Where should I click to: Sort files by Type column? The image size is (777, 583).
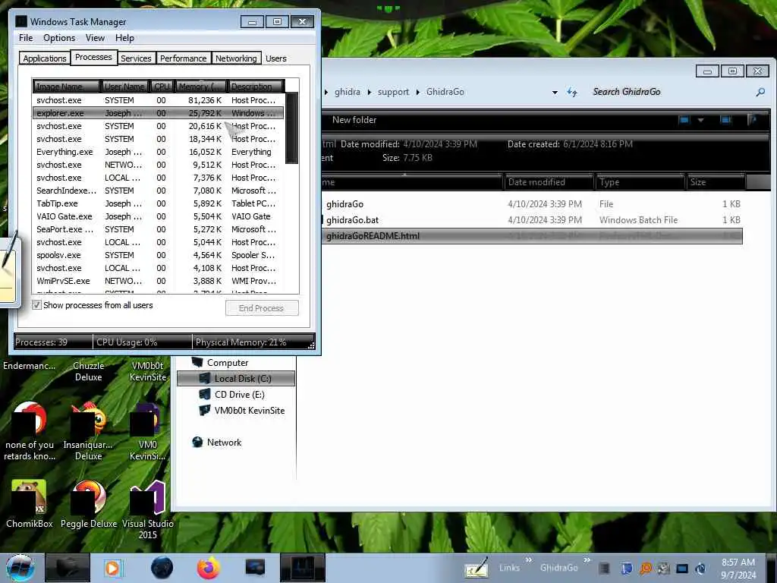[640, 182]
